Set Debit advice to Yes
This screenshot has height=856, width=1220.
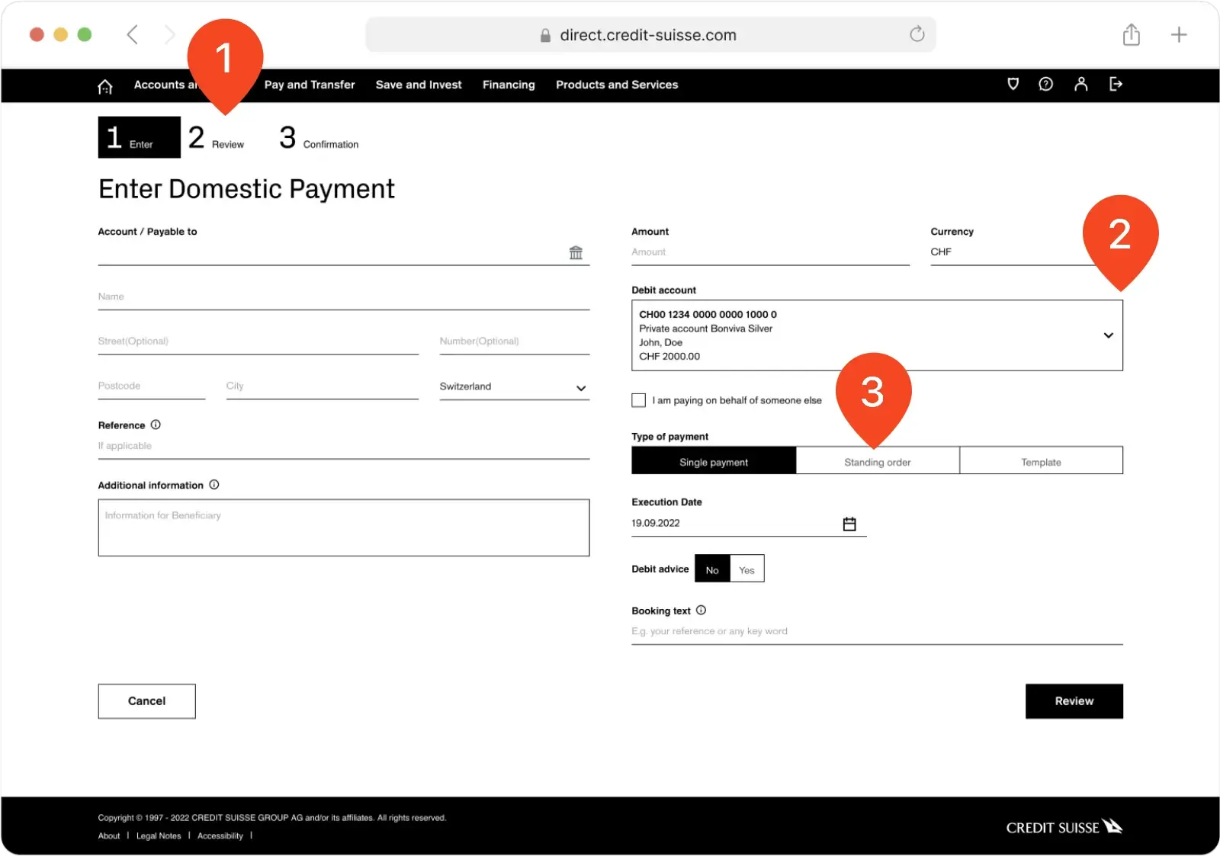click(x=746, y=569)
